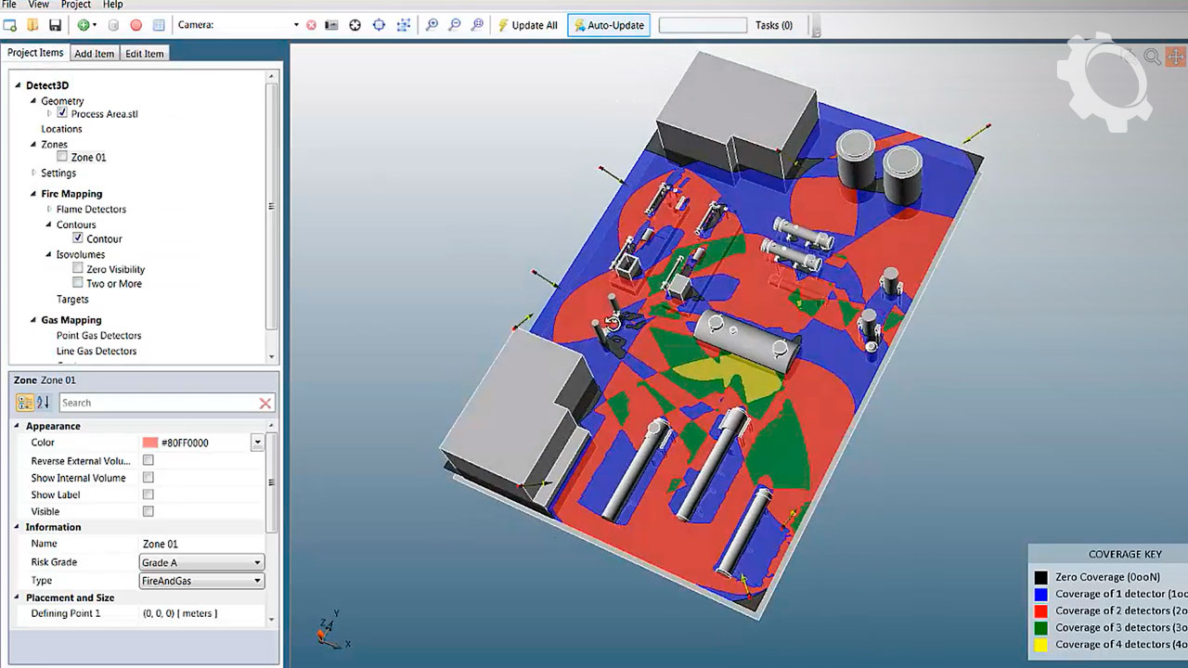
Task: Clear the properties search with red X
Action: pyautogui.click(x=265, y=403)
